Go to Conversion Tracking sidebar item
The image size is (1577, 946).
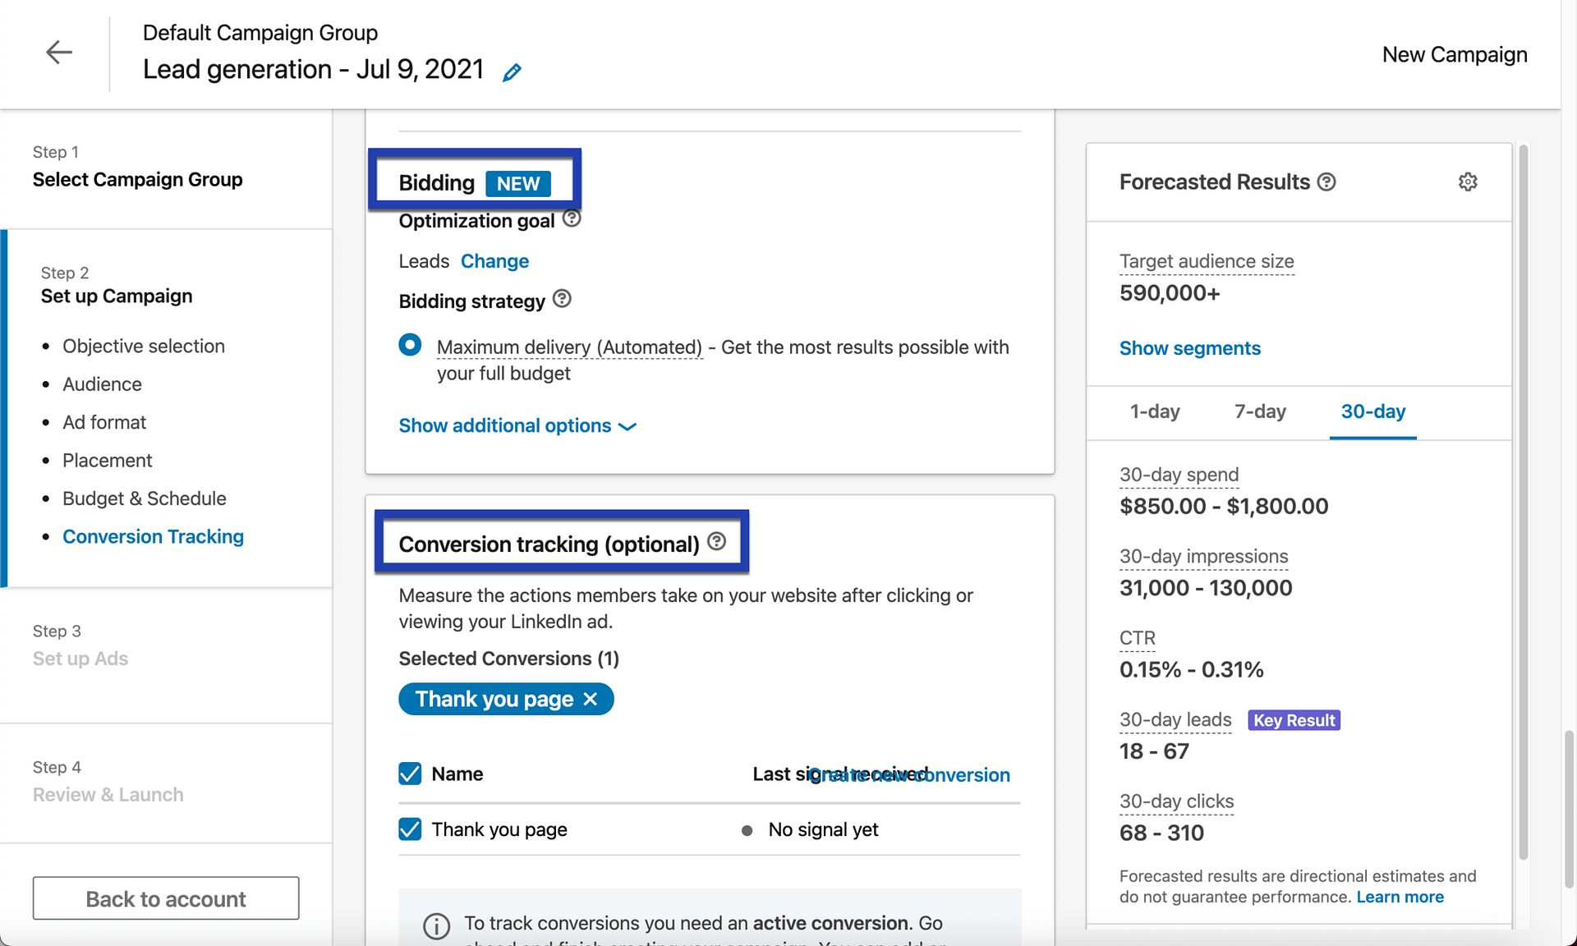[153, 536]
